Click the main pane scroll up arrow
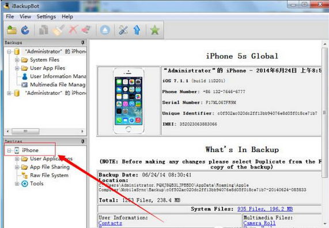The height and width of the screenshot is (228, 329). pos(324,44)
